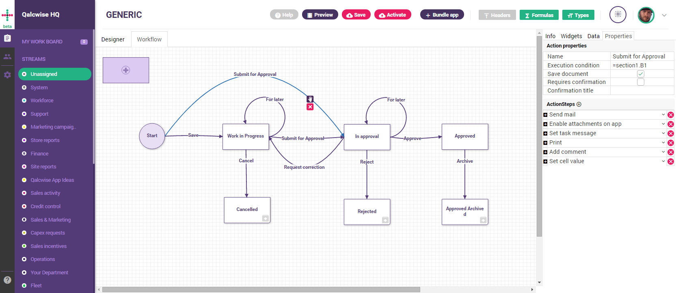This screenshot has height=293, width=676.
Task: Toggle the Save document checkbox
Action: pos(641,74)
